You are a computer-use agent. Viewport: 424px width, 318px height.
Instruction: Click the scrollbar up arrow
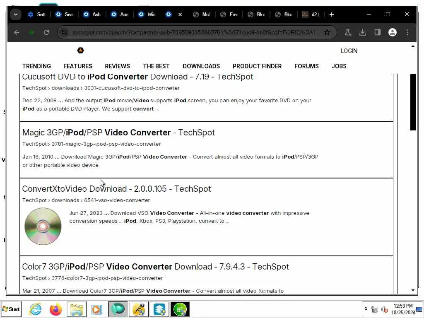pyautogui.click(x=413, y=46)
